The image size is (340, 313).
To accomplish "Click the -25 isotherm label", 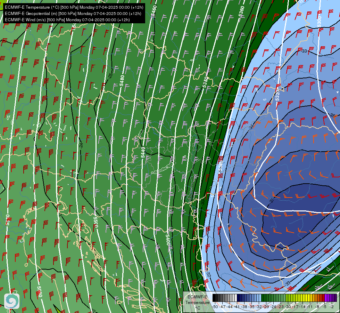I will click(x=110, y=76).
